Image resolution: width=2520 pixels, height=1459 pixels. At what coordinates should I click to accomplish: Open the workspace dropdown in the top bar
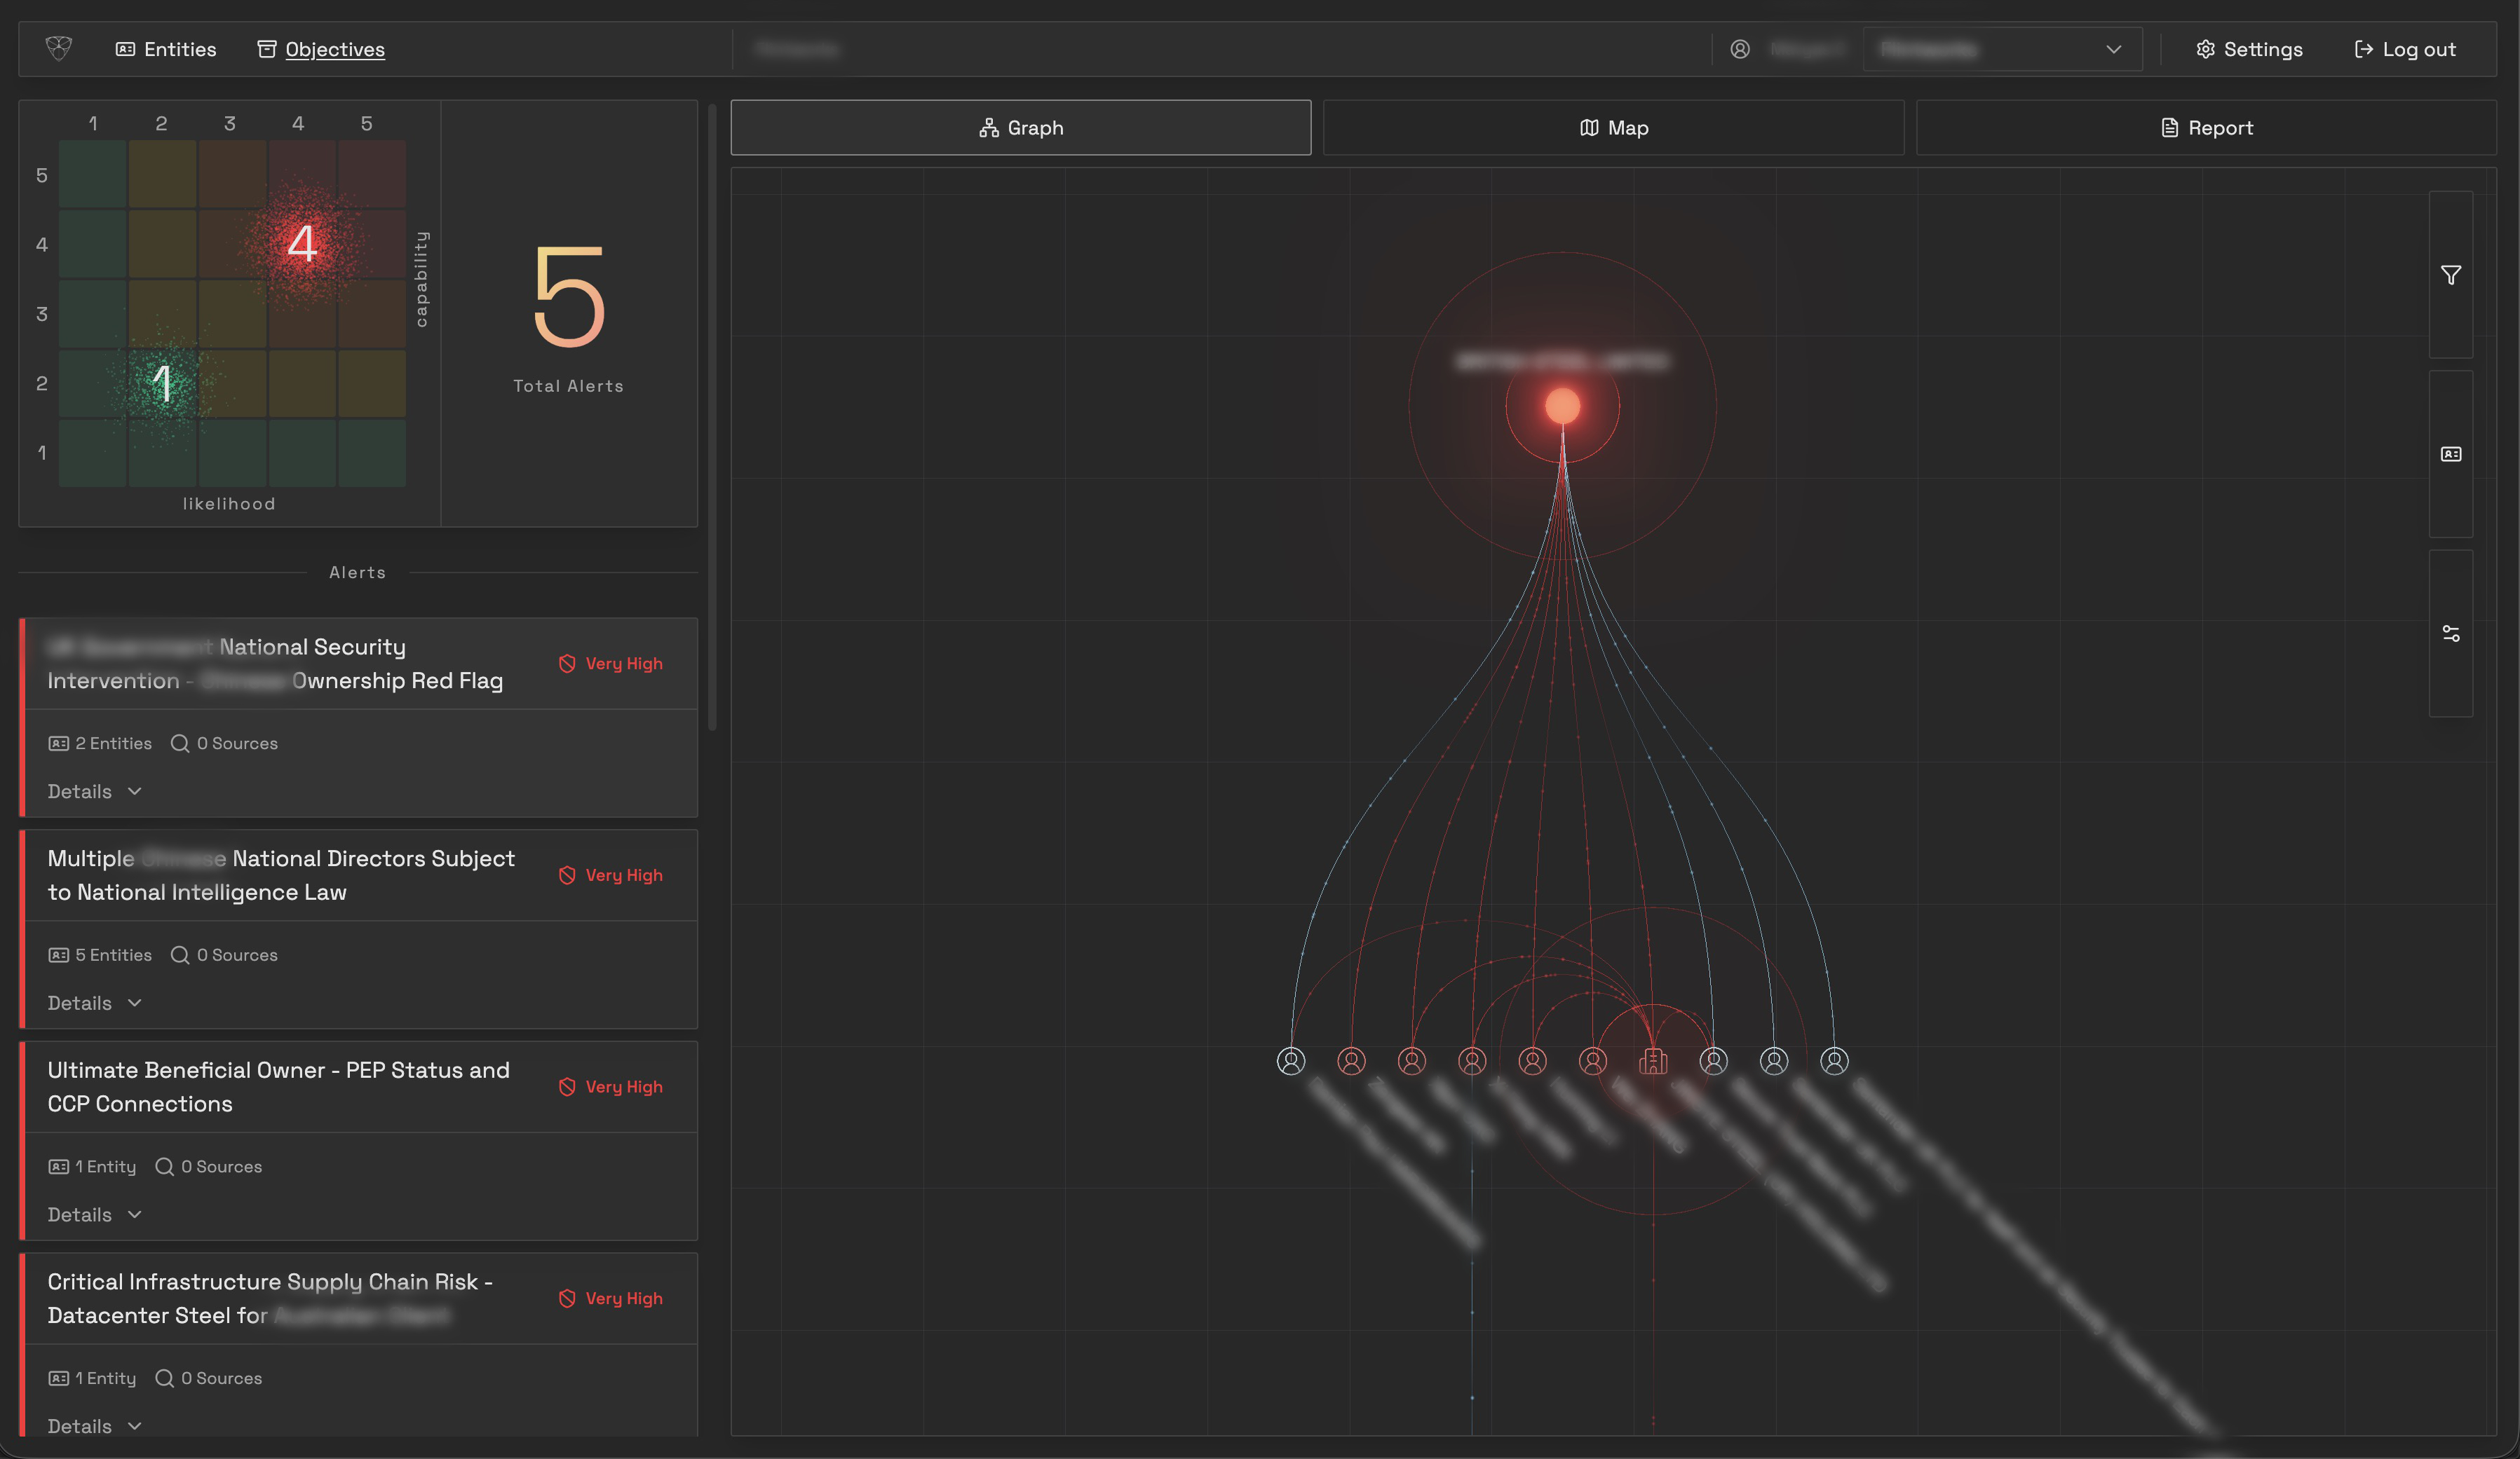click(2003, 48)
